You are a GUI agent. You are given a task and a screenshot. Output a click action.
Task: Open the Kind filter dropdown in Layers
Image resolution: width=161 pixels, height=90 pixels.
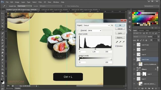click(137, 33)
